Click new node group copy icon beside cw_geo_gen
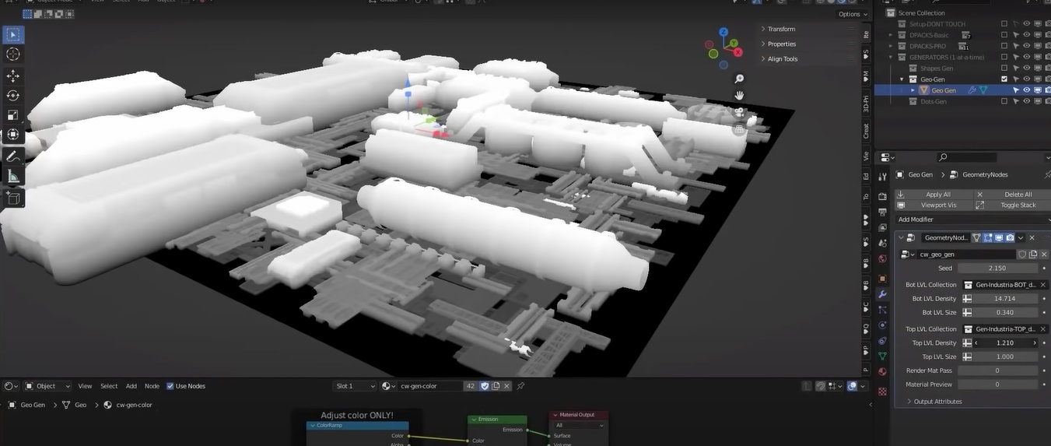 1033,255
